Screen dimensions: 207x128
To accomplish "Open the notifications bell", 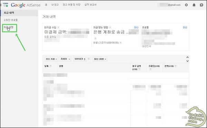I will 194,5.
